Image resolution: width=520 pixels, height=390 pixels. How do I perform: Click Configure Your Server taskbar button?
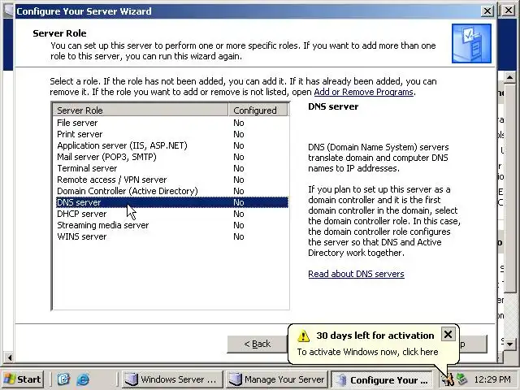coord(382,379)
